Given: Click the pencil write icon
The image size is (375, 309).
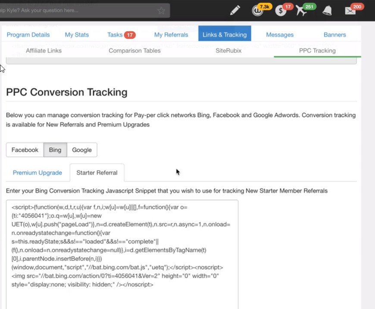Looking at the screenshot, I should 235,10.
